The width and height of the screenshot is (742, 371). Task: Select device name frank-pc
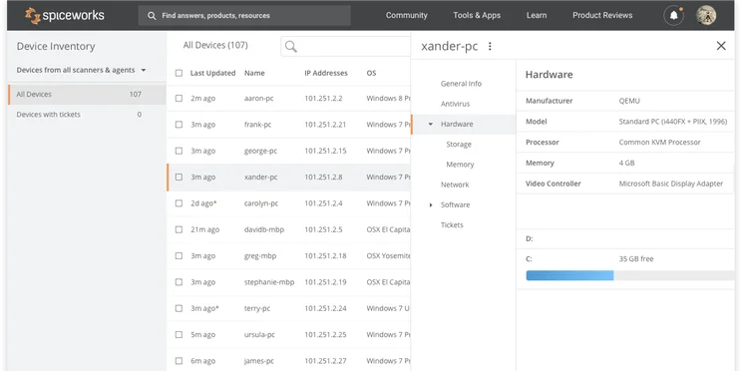point(257,125)
